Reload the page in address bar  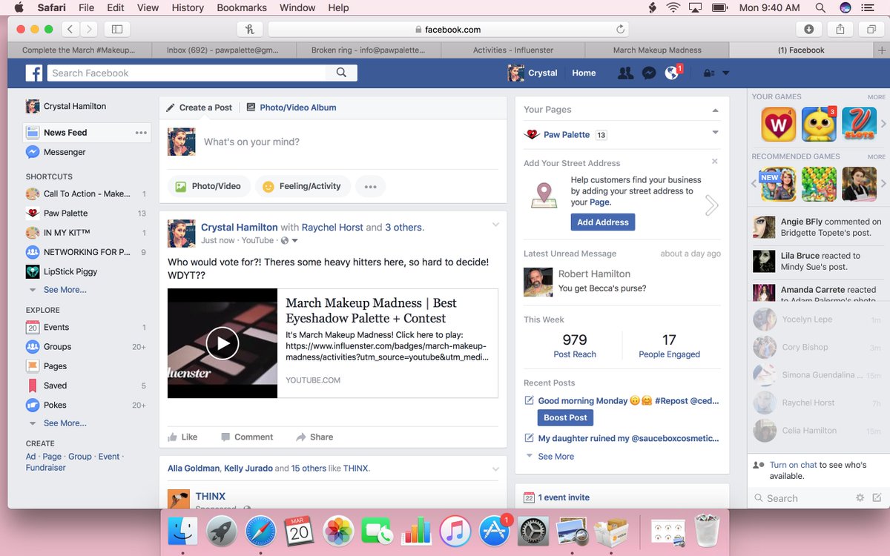(x=621, y=30)
